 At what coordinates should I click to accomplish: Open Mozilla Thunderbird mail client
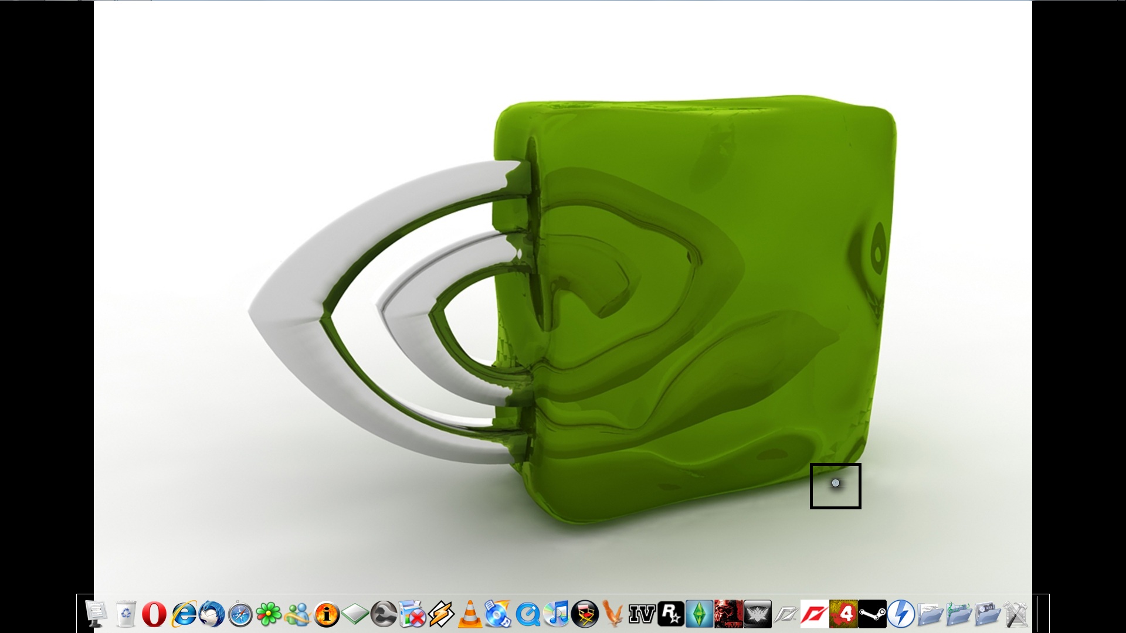(211, 614)
